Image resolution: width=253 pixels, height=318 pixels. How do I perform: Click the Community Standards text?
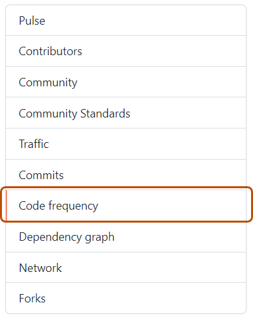click(x=74, y=114)
